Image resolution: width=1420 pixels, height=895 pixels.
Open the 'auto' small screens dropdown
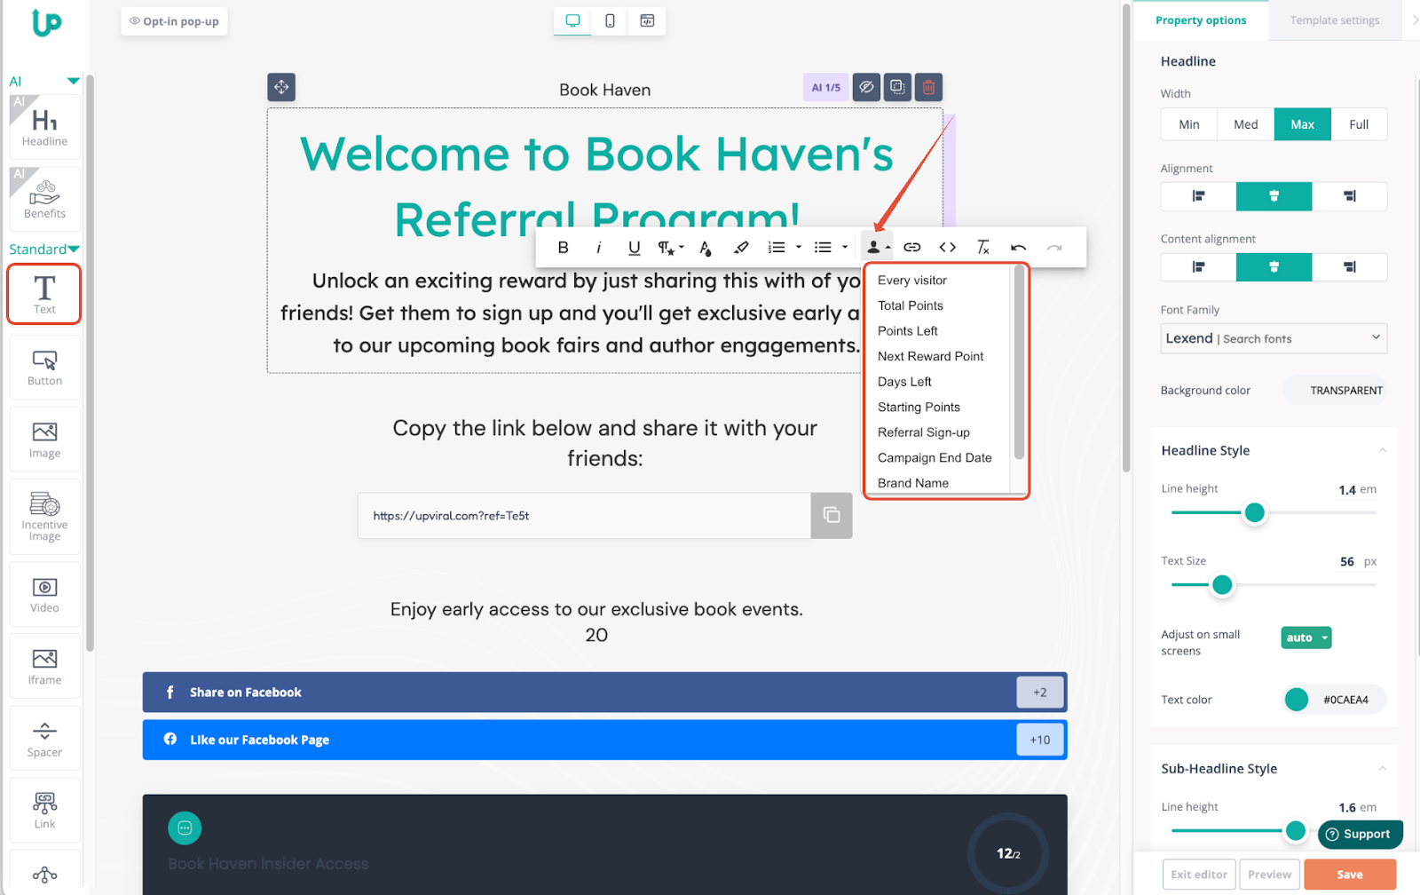1306,638
